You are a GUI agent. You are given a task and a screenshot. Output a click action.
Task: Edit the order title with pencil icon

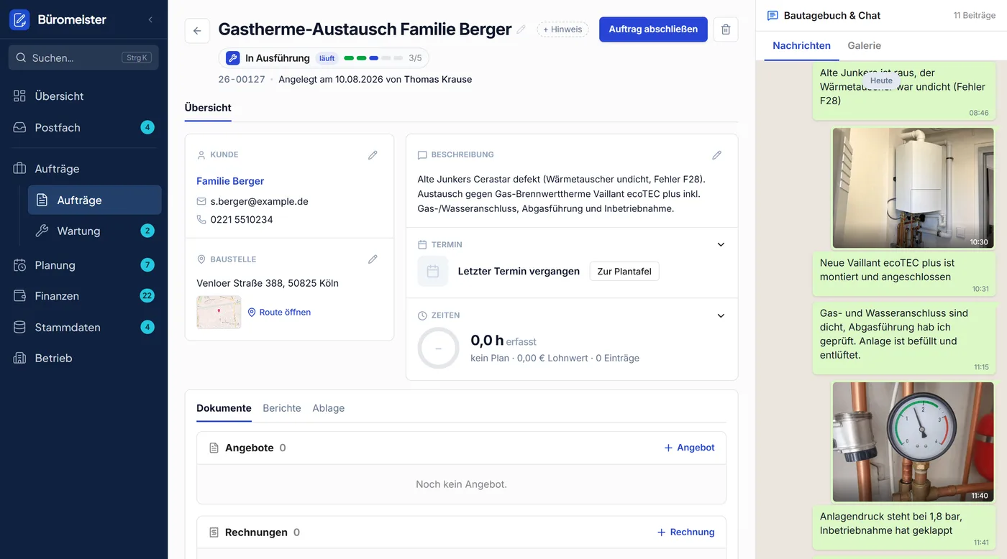[521, 29]
